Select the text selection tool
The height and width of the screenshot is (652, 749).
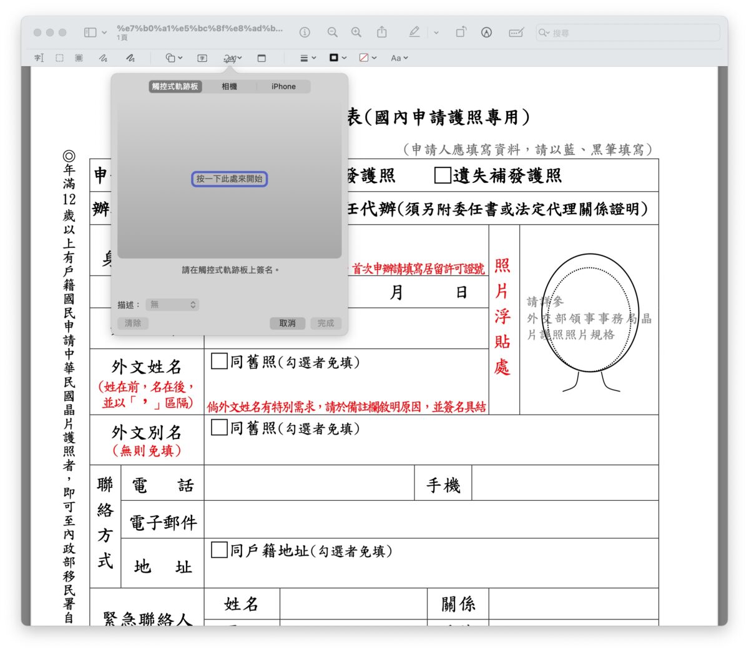click(39, 58)
